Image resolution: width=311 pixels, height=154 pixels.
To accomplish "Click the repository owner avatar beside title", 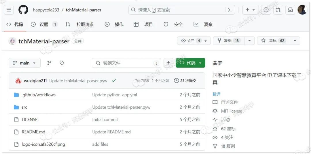I will 12,41.
